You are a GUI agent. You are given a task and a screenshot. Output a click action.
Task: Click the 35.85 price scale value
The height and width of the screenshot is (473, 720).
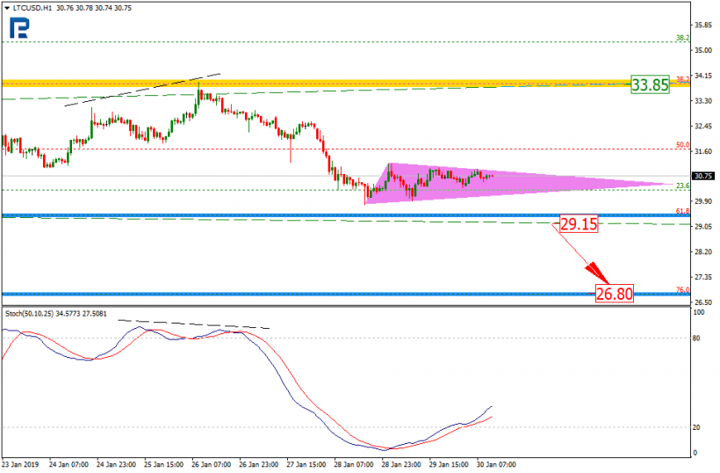[703, 25]
